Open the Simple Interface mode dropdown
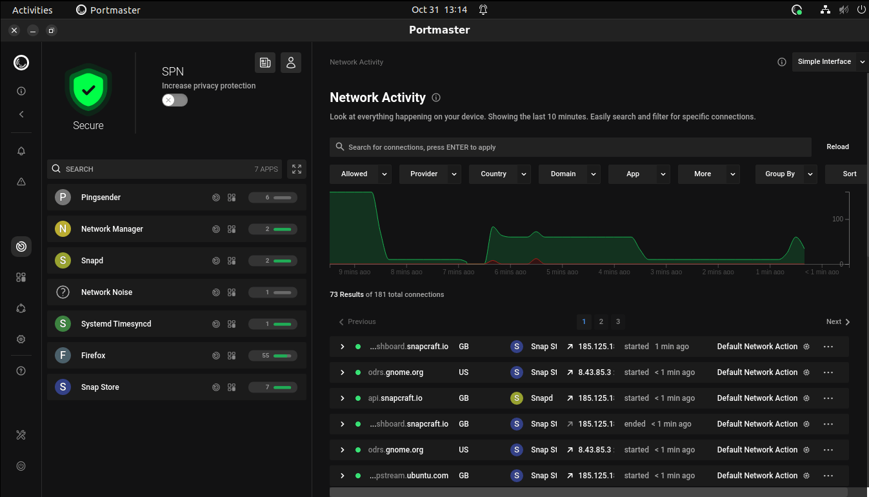Screen dimensions: 869x497 (x=829, y=62)
